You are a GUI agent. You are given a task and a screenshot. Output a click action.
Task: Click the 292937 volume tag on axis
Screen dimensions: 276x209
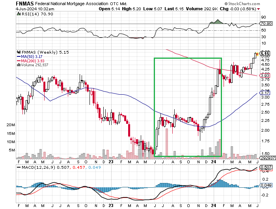coord(268,158)
